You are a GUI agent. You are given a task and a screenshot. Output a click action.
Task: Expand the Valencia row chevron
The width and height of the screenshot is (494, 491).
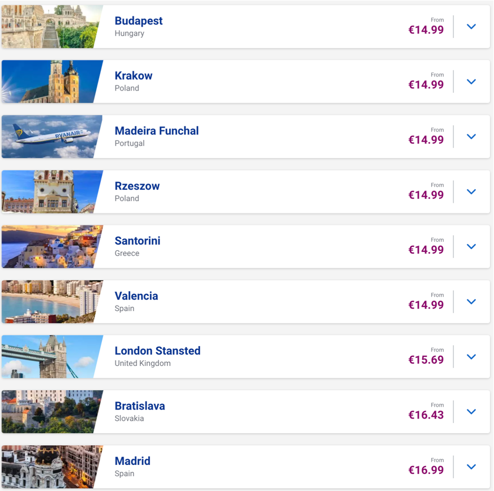click(471, 302)
